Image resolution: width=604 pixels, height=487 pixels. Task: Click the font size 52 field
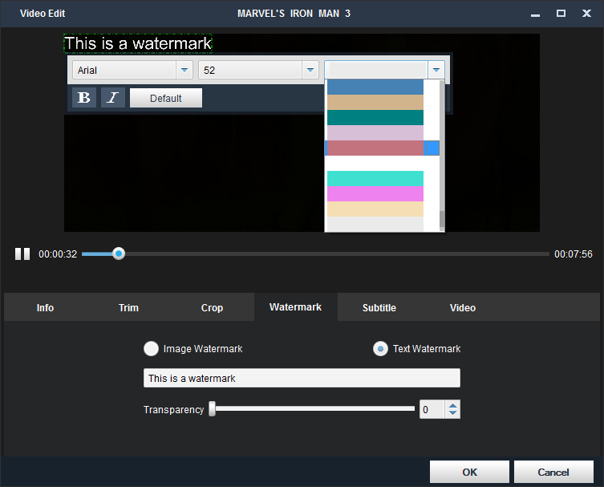click(x=250, y=70)
